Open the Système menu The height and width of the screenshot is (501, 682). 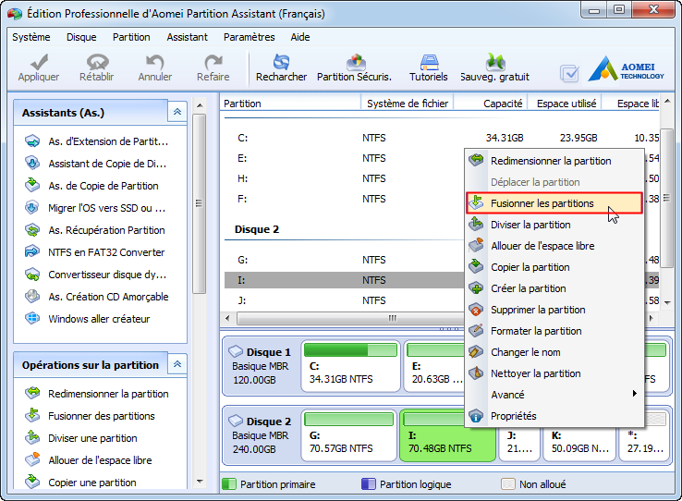31,37
